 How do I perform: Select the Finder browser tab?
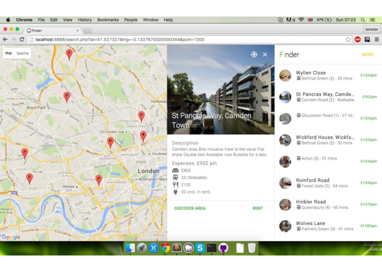(x=53, y=30)
